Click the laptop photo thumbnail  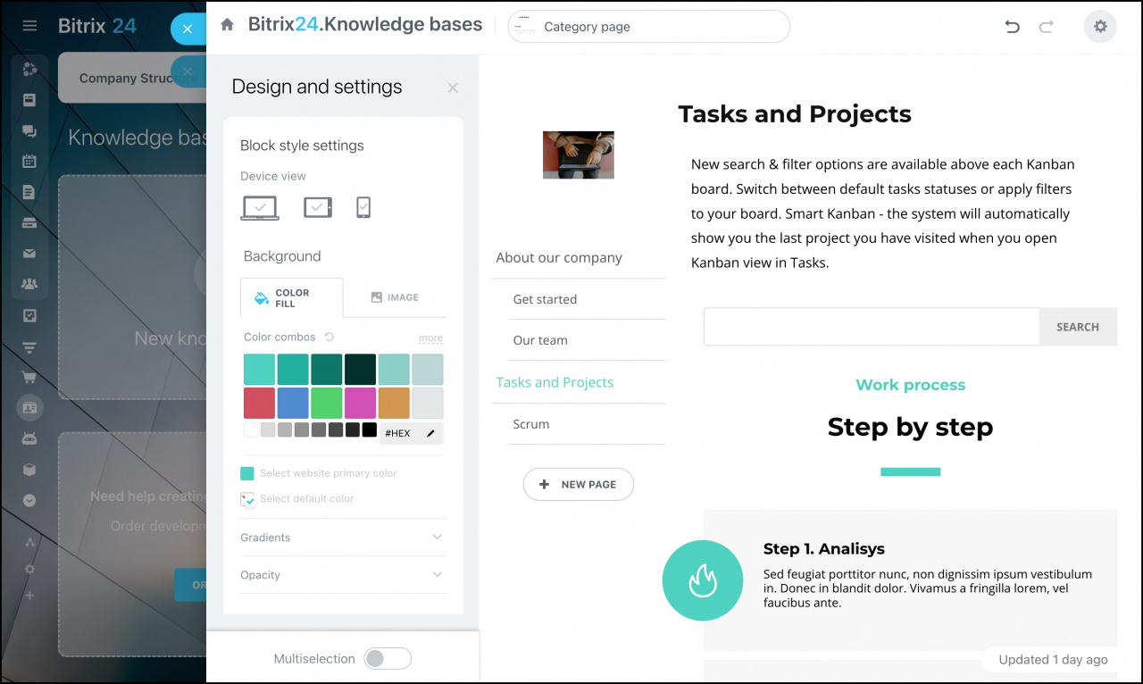click(579, 154)
